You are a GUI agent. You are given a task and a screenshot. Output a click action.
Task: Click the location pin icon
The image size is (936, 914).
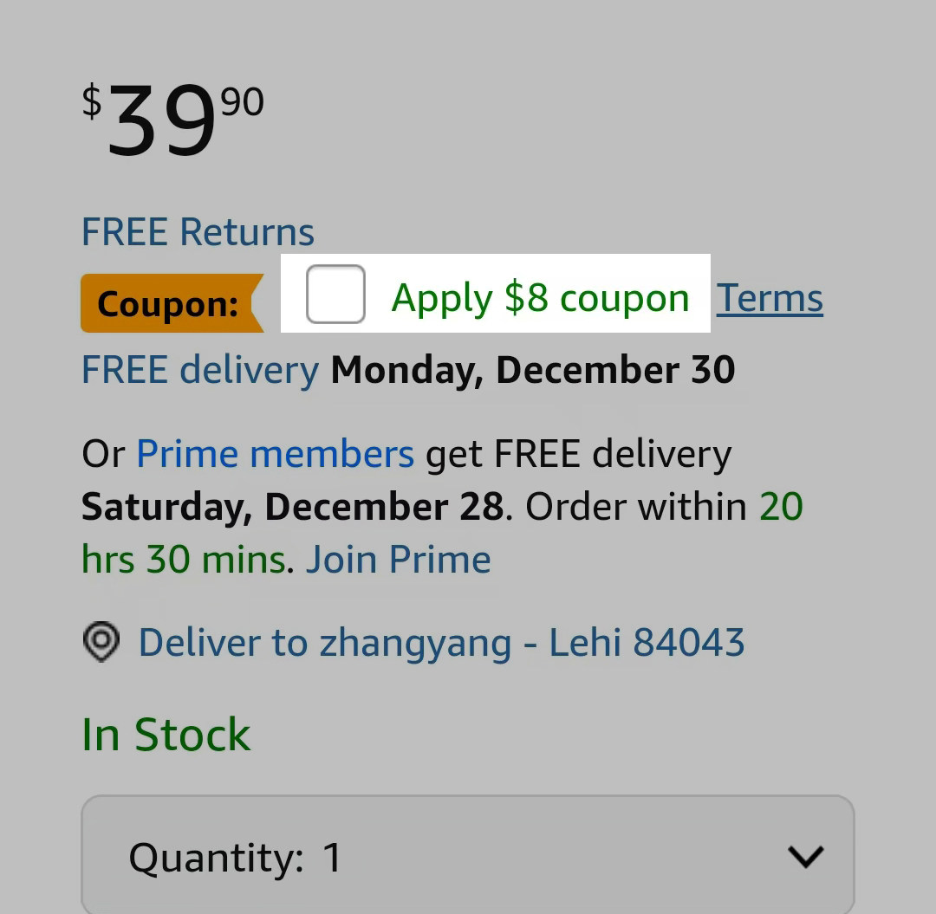pos(101,643)
